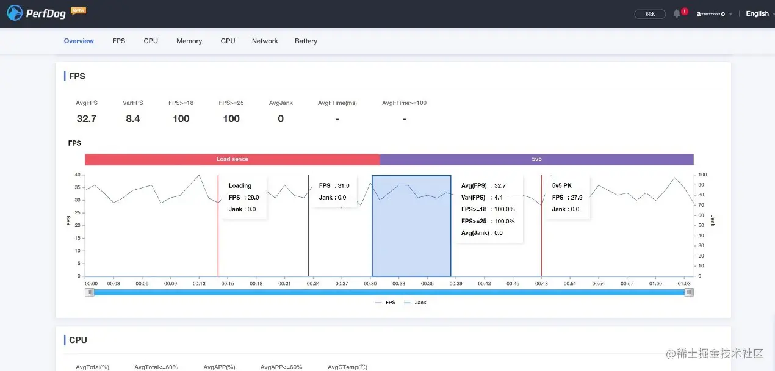
Task: Click the FPS : 31.0 tooltip value
Action: pyautogui.click(x=334, y=185)
